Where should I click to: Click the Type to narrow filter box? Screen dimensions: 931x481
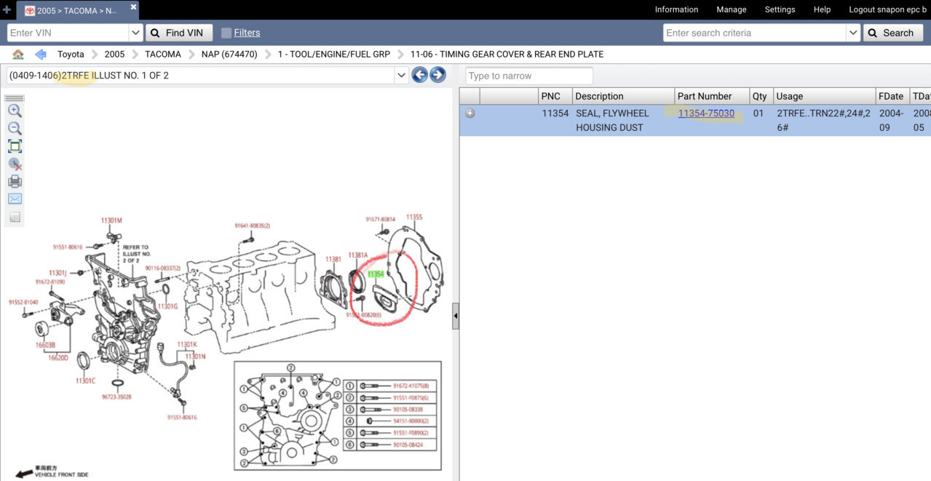[529, 76]
